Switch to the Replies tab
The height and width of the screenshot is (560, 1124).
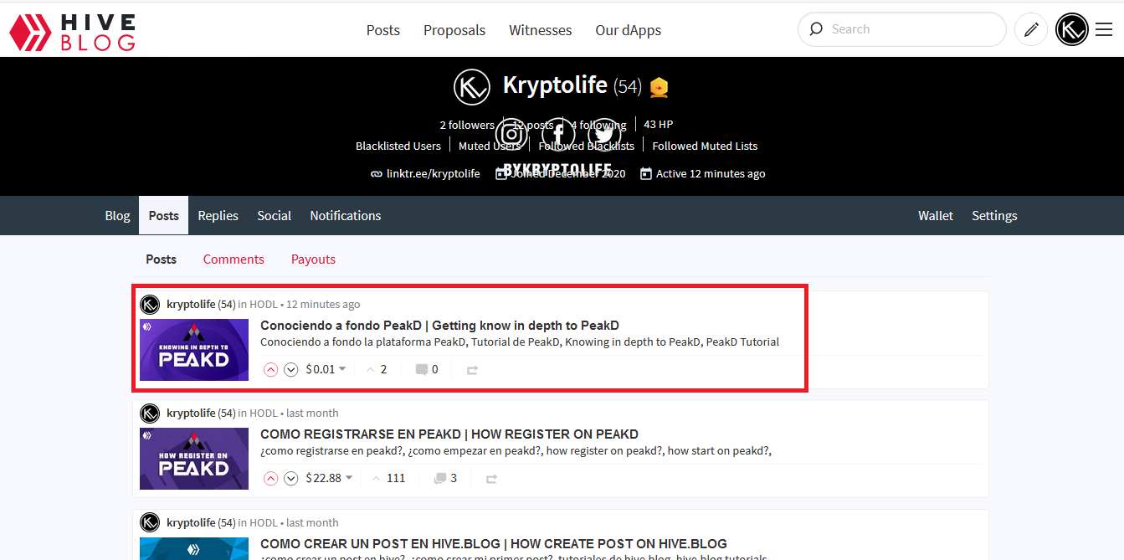[218, 215]
